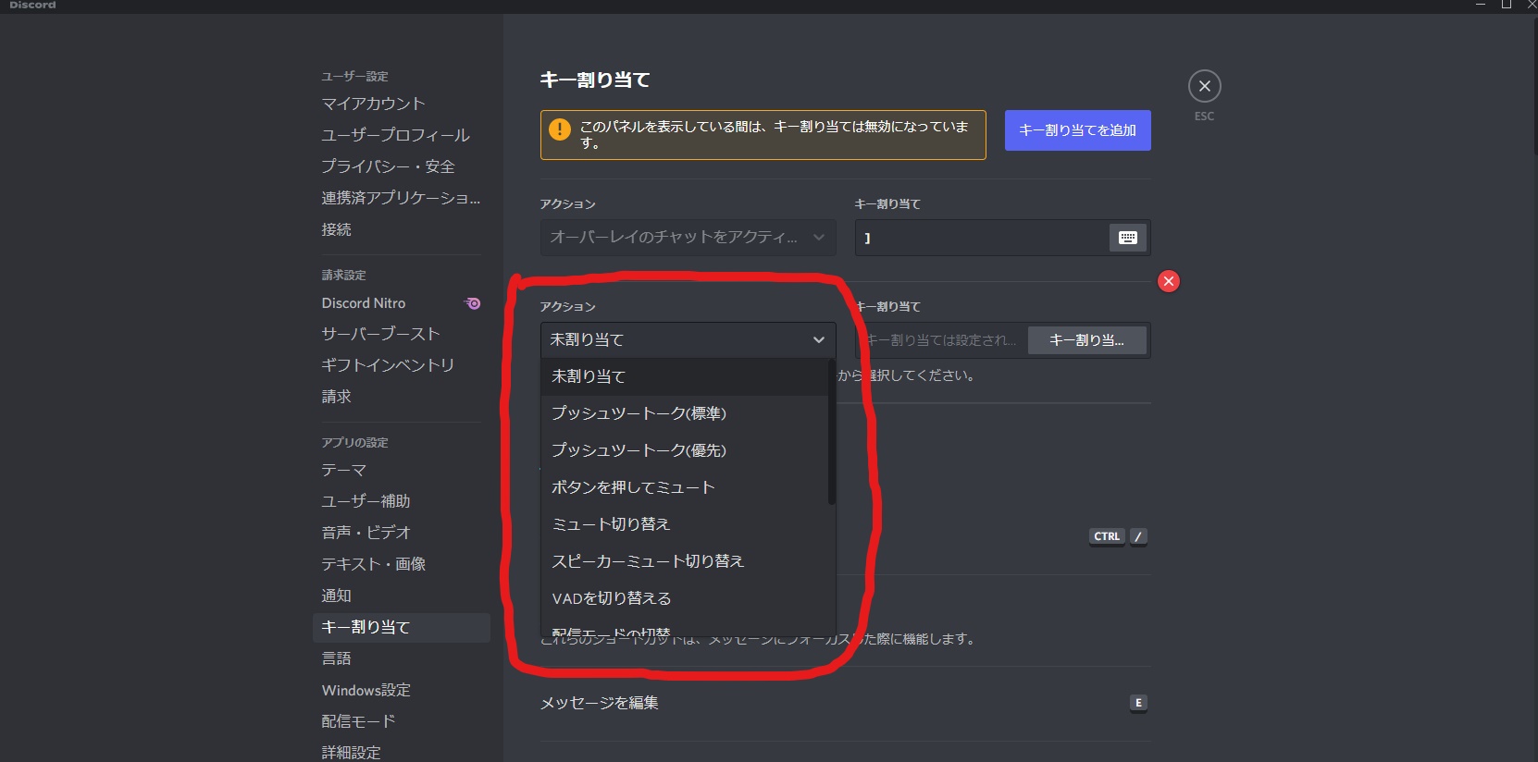Open the オーバーレイのチャット action dropdown
Viewport: 1538px width, 762px height.
(x=688, y=238)
